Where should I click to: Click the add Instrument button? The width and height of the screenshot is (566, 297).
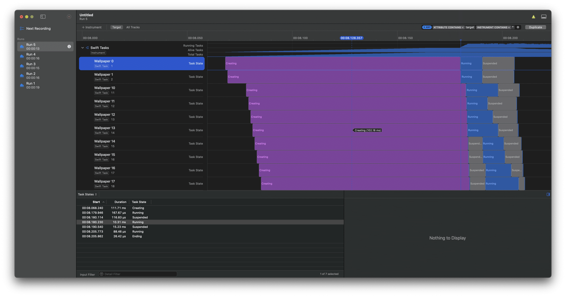tap(92, 27)
